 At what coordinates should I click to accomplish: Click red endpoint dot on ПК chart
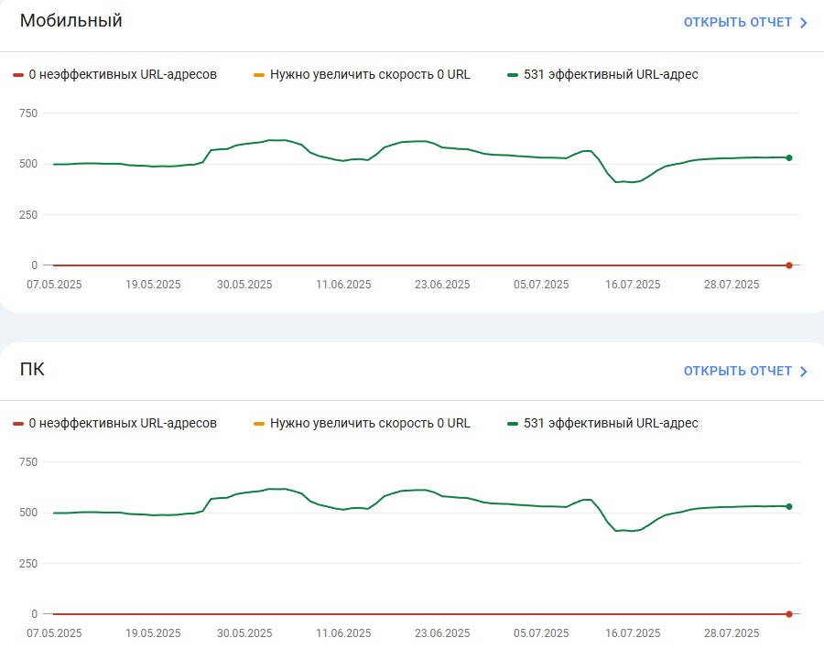click(789, 614)
